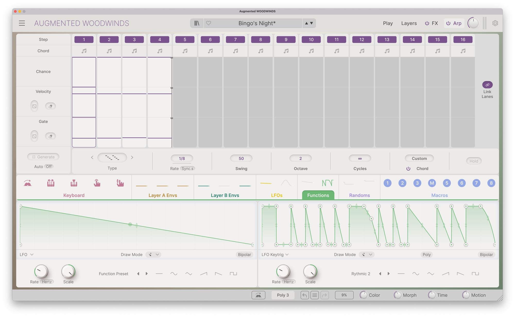Adjust the Morph knob
This screenshot has height=317, width=515.
point(398,295)
